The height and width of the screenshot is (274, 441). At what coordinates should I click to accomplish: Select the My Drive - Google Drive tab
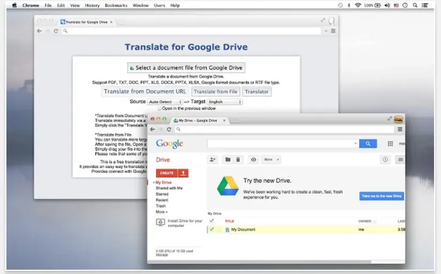[198, 120]
